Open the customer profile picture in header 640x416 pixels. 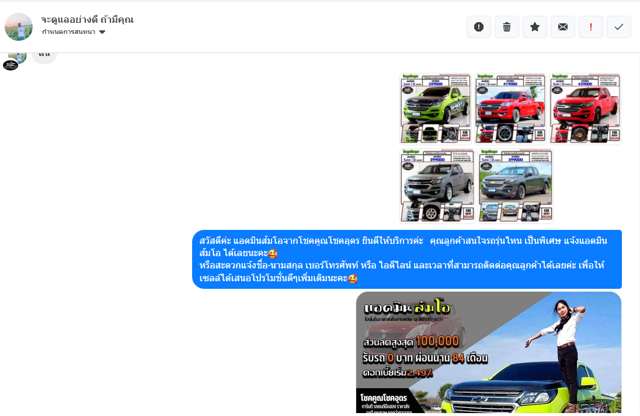point(19,27)
